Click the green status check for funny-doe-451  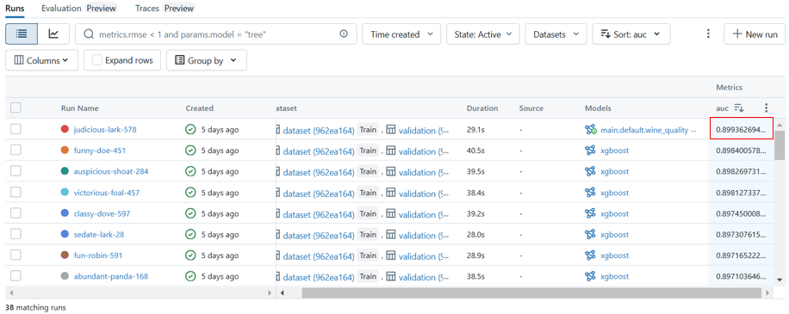190,151
